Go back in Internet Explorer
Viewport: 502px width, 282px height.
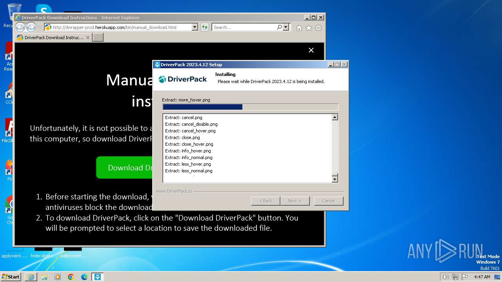coord(20,27)
